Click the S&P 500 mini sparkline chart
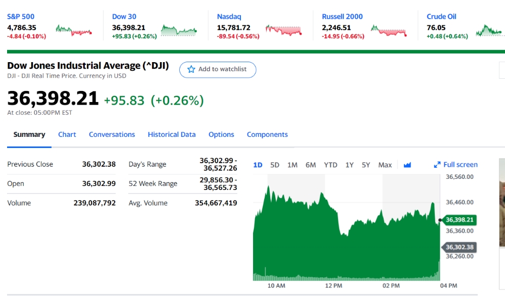 [74, 30]
